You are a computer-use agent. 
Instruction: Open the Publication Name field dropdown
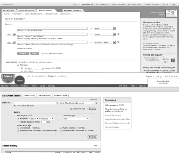[x=105, y=42]
